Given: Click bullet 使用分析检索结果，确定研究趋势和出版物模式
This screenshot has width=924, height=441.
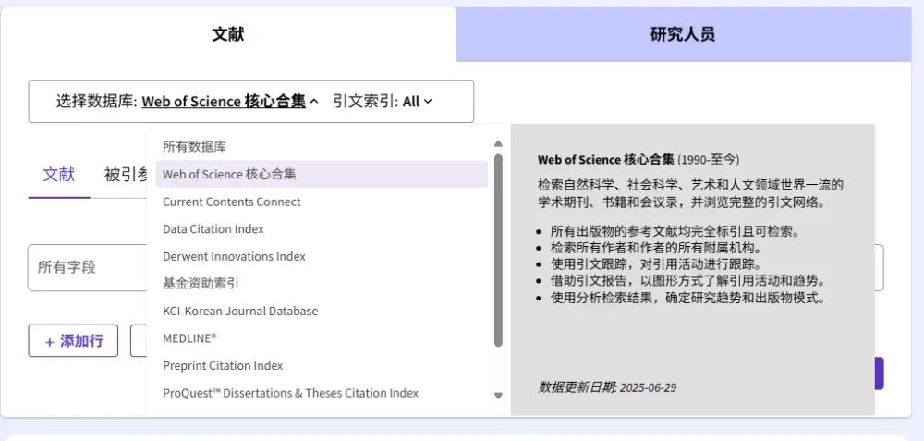Looking at the screenshot, I should 688,298.
